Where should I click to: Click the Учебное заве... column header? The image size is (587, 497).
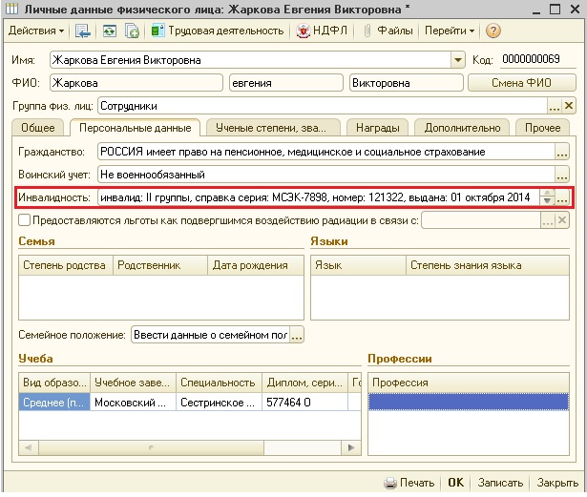pyautogui.click(x=133, y=383)
